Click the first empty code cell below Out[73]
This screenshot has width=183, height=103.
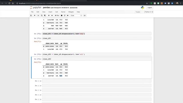click(x=97, y=81)
